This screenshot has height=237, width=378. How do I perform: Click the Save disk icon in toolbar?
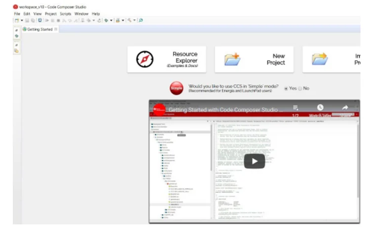[27, 20]
